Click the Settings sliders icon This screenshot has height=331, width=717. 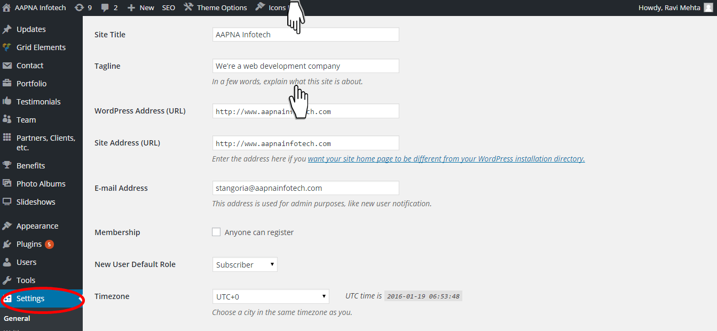(7, 298)
